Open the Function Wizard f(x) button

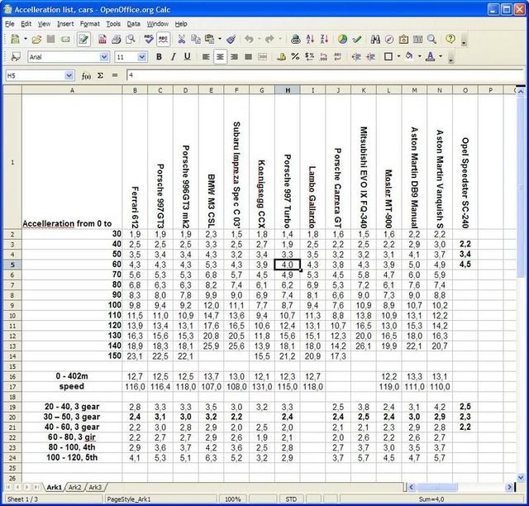pyautogui.click(x=86, y=76)
